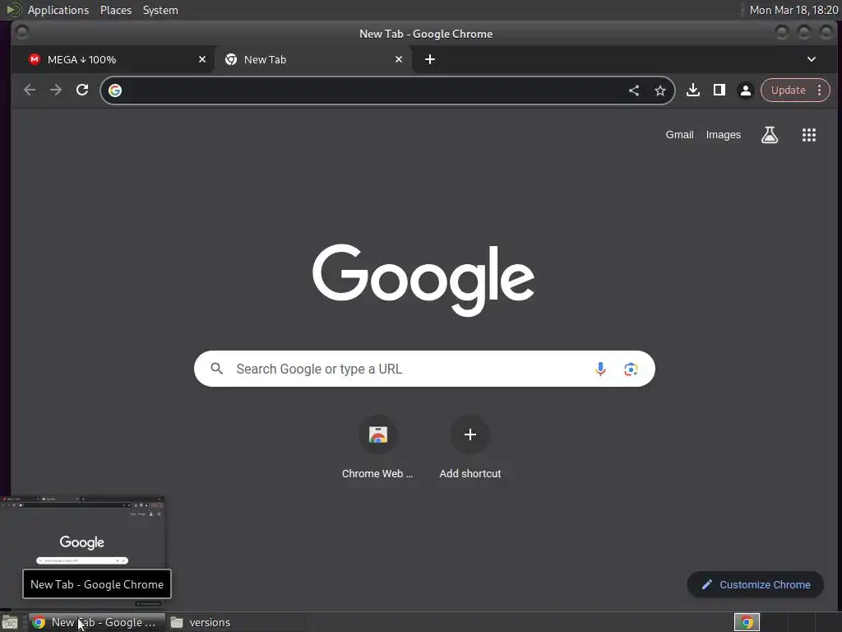Share this page via the share icon

click(634, 91)
